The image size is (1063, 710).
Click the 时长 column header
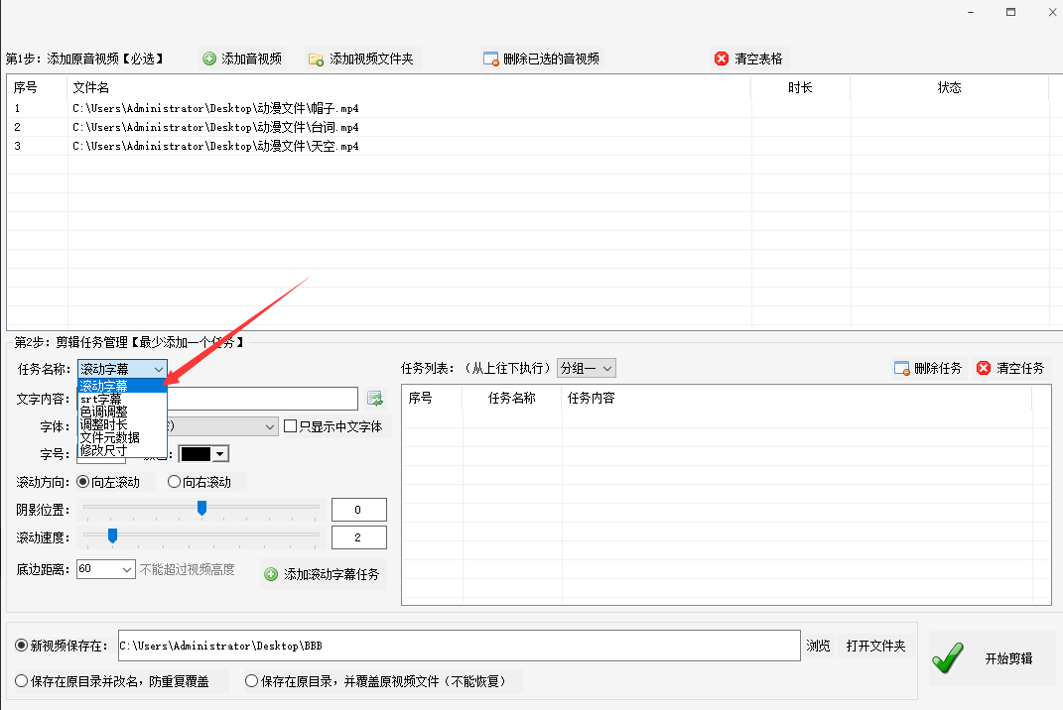click(800, 87)
